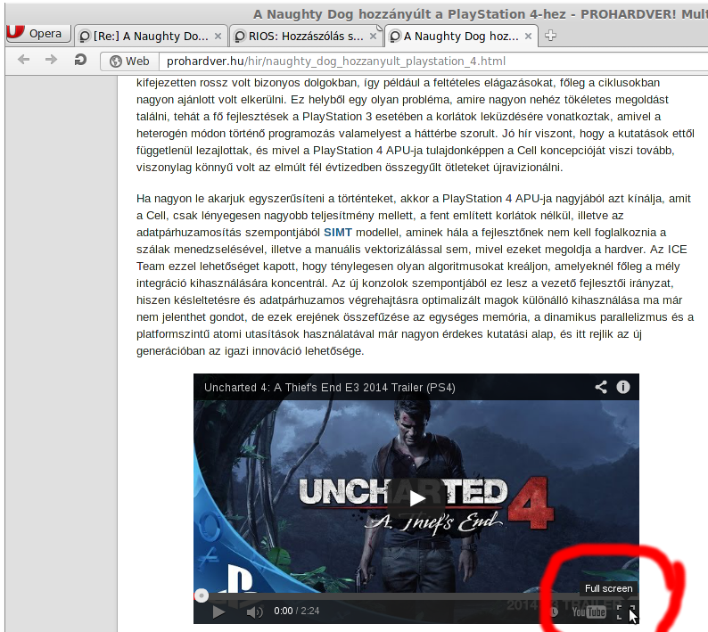Close the 'RIOS: Hozzászólás' tab

pos(373,37)
